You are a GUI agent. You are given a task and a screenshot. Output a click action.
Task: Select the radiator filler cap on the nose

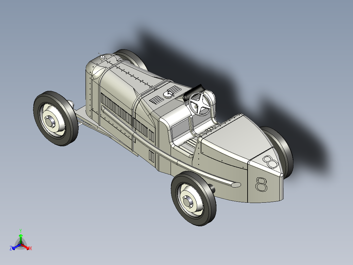pyautogui.click(x=102, y=57)
